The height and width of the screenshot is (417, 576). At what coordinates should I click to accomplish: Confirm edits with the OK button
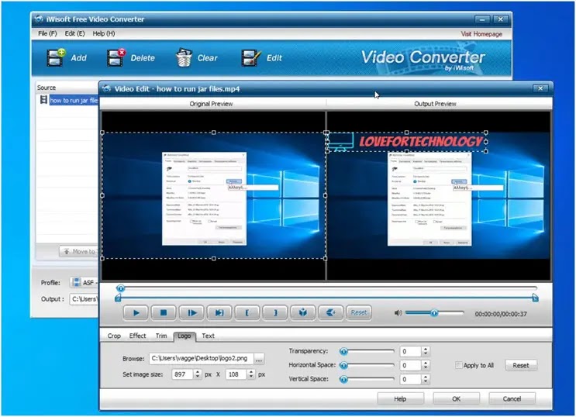[x=456, y=399]
